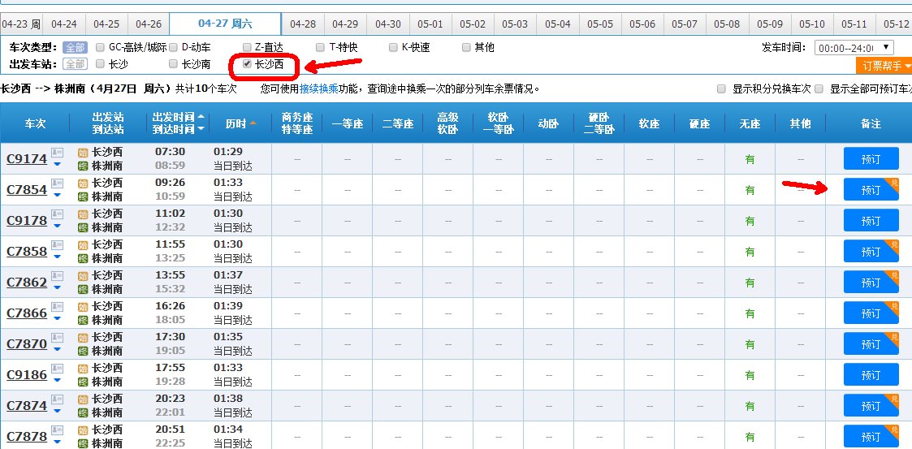Expand the 订票帮手 orange dropdown

[x=884, y=66]
